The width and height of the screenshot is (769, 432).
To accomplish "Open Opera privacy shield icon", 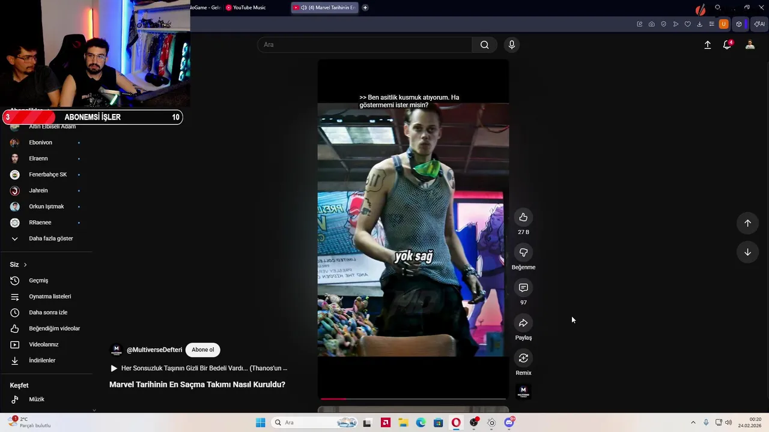I will [663, 24].
